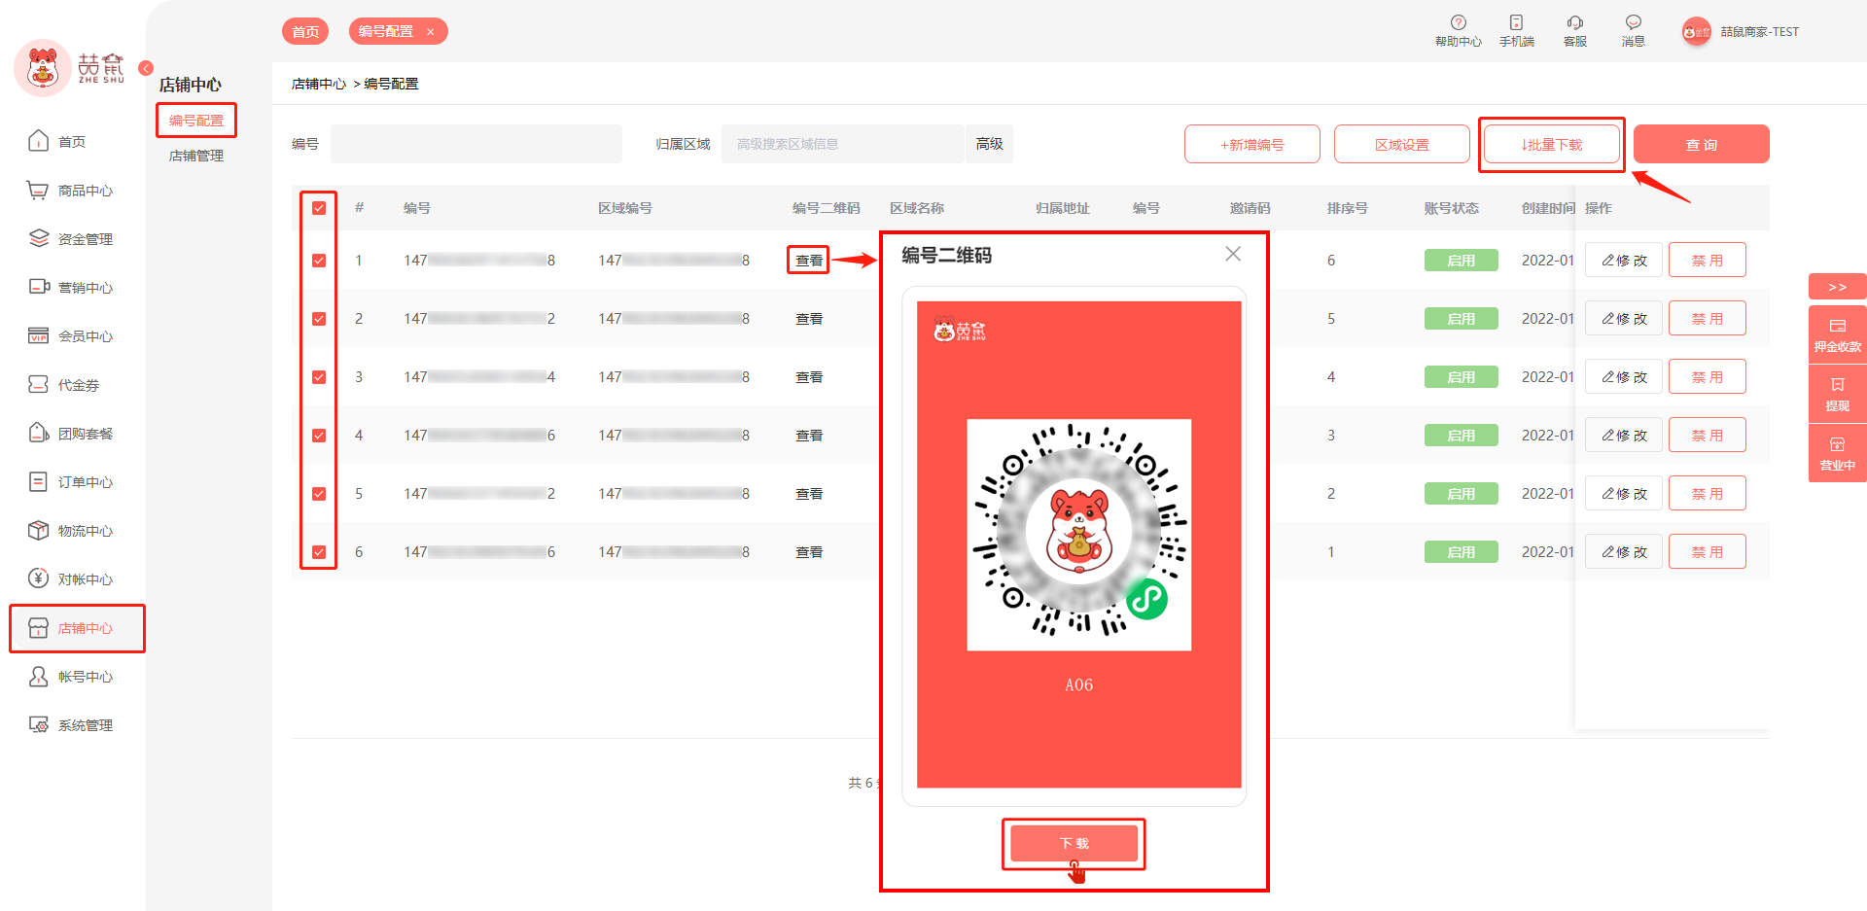Viewport: 1867px width, 911px height.
Task: Collapse the floating panel with >> button
Action: click(x=1837, y=287)
